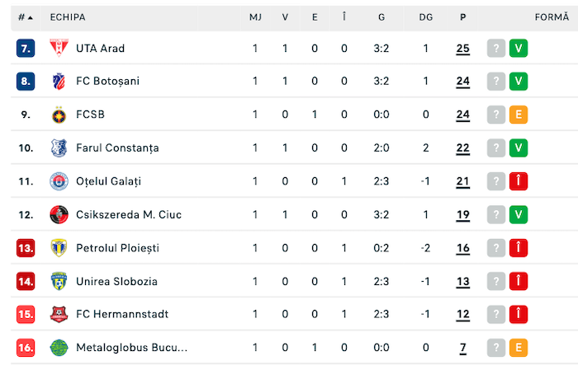Viewport: 578px width, 370px height.
Task: Click the Csikszereda M. Ciuc badge
Action: (59, 215)
